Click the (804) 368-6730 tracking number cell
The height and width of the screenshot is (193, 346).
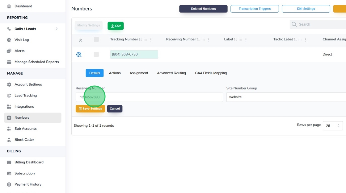134,55
